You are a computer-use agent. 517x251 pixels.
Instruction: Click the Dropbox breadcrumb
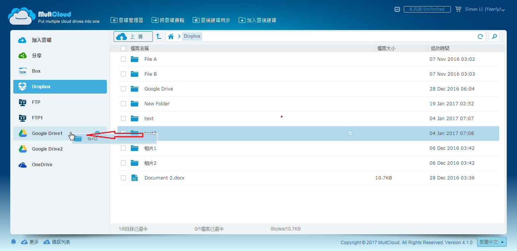192,37
